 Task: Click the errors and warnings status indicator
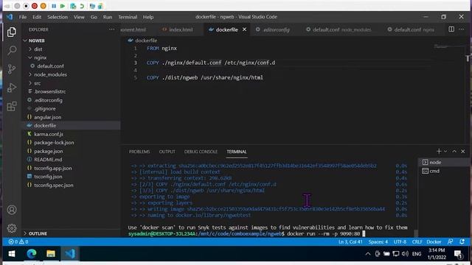[18, 241]
